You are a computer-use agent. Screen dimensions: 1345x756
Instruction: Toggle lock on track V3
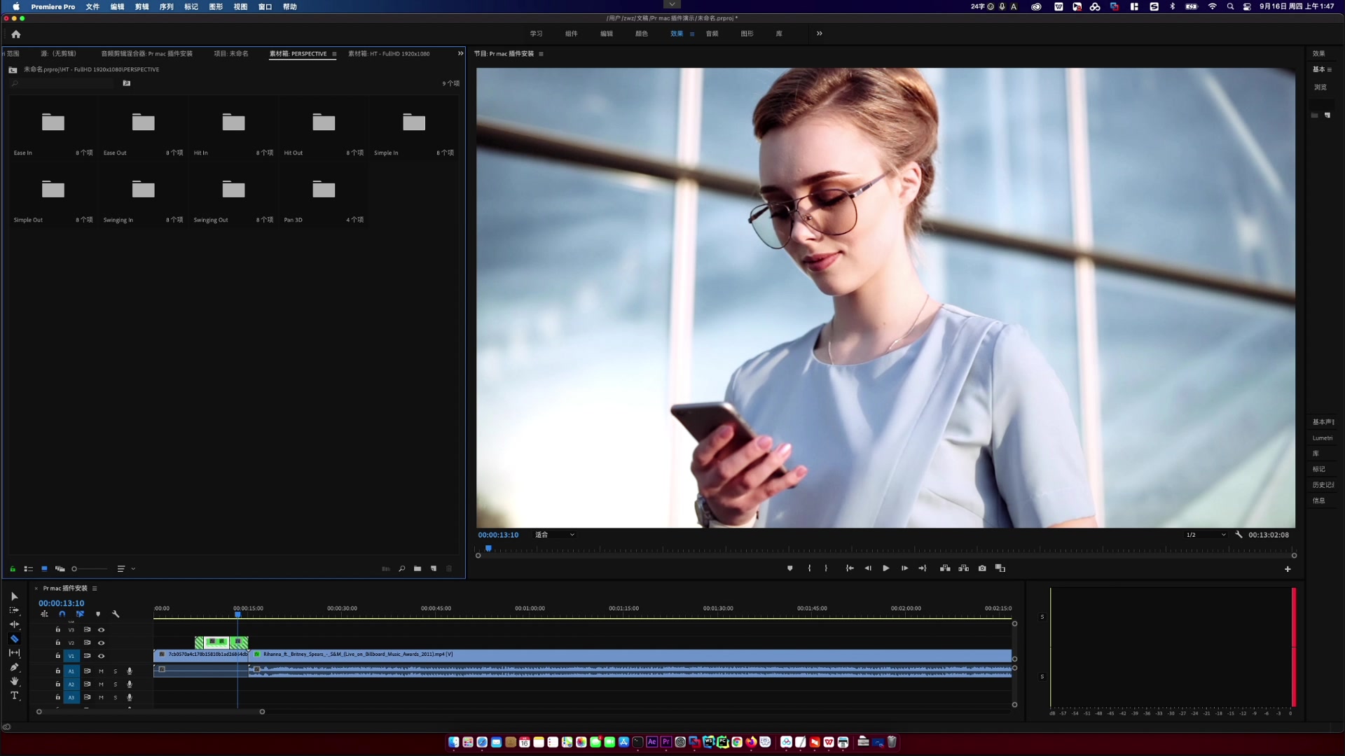[x=57, y=629]
